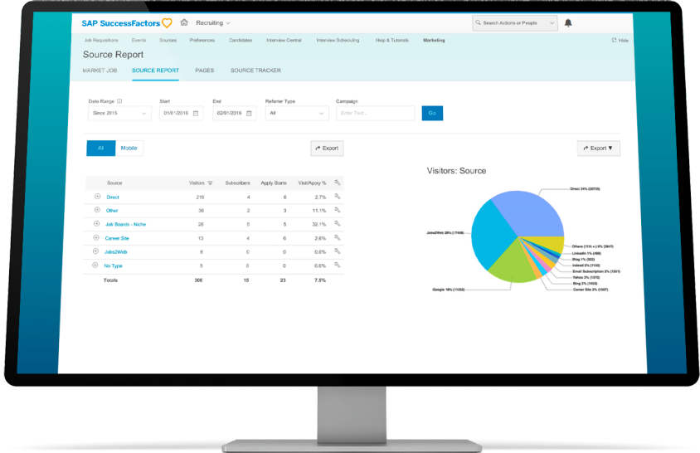
Task: Open the Referrer Type dropdown
Action: (297, 113)
